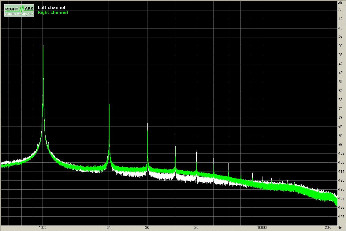Click the -48 dB axis value
Image resolution: width=346 pixels, height=231 pixels.
point(340,73)
